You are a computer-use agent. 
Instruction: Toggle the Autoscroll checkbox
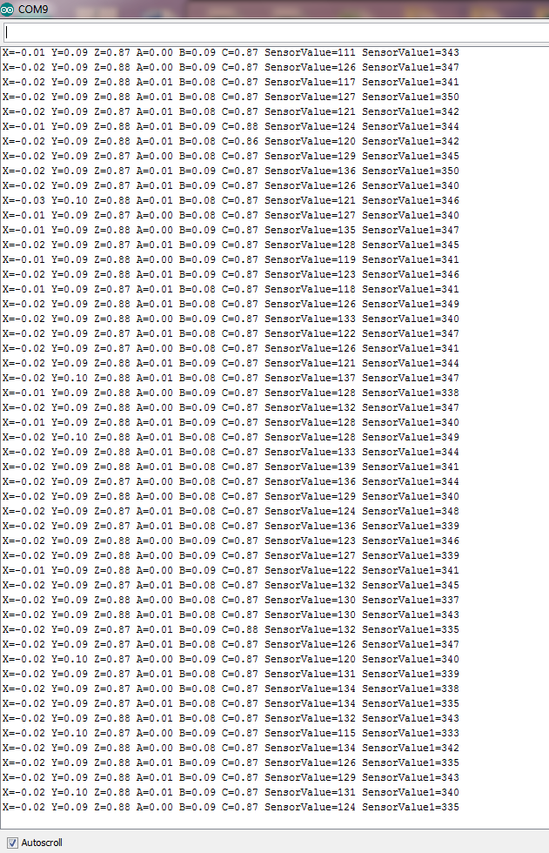click(12, 843)
